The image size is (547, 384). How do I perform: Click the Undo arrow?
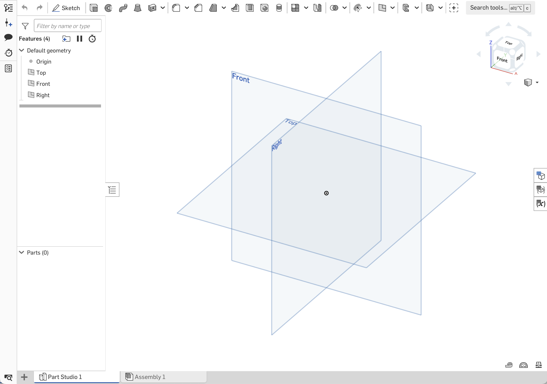point(24,8)
